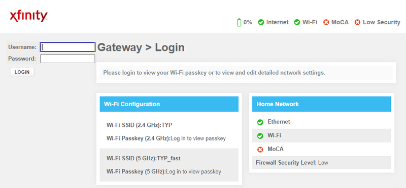Select the Internet status label in header
The image size is (406, 188).
click(277, 22)
